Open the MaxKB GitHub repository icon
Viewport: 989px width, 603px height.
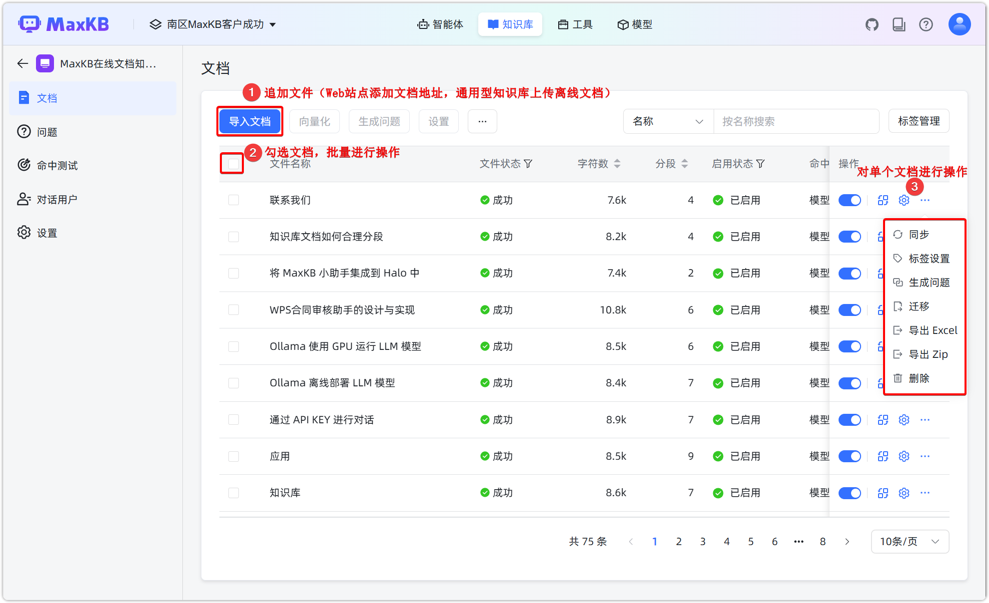[872, 24]
